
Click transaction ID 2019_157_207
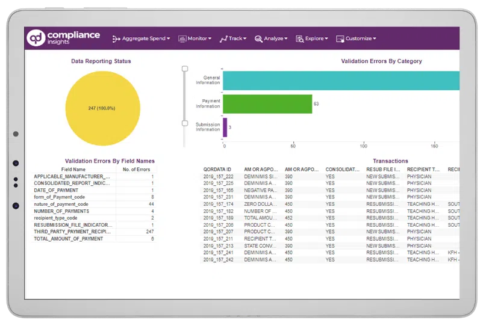(218, 232)
